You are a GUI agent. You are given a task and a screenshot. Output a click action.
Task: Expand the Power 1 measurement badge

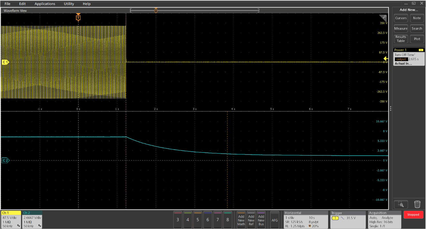click(409, 50)
